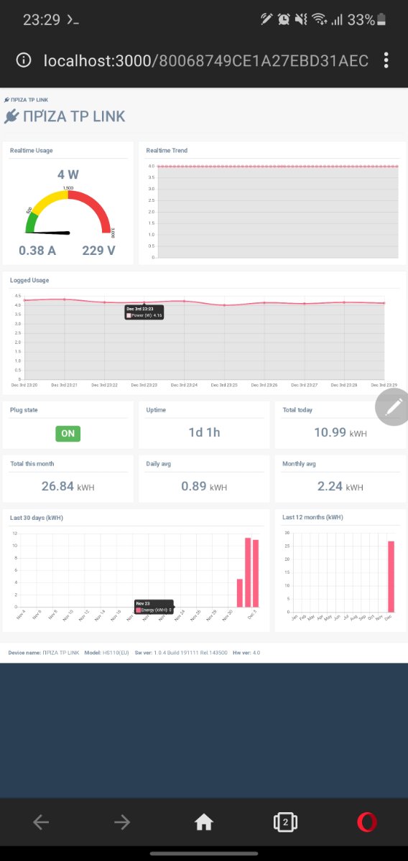
Task: Tap the cellular signal strength icon
Action: coord(337,20)
